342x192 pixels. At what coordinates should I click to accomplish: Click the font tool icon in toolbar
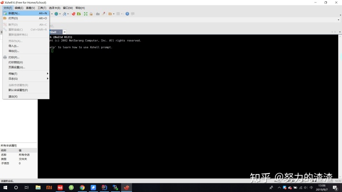coord(64,14)
